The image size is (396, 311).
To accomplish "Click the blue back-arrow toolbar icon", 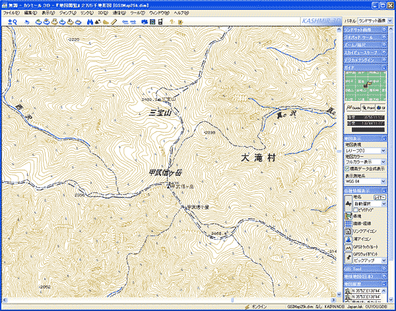I will (x=27, y=22).
